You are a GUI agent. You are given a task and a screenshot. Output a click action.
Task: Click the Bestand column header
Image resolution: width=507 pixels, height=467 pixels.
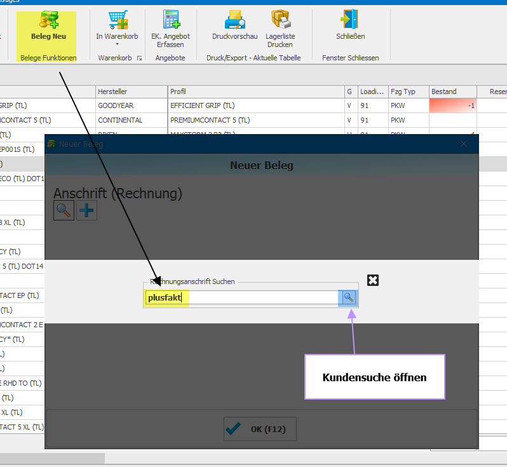pos(452,91)
